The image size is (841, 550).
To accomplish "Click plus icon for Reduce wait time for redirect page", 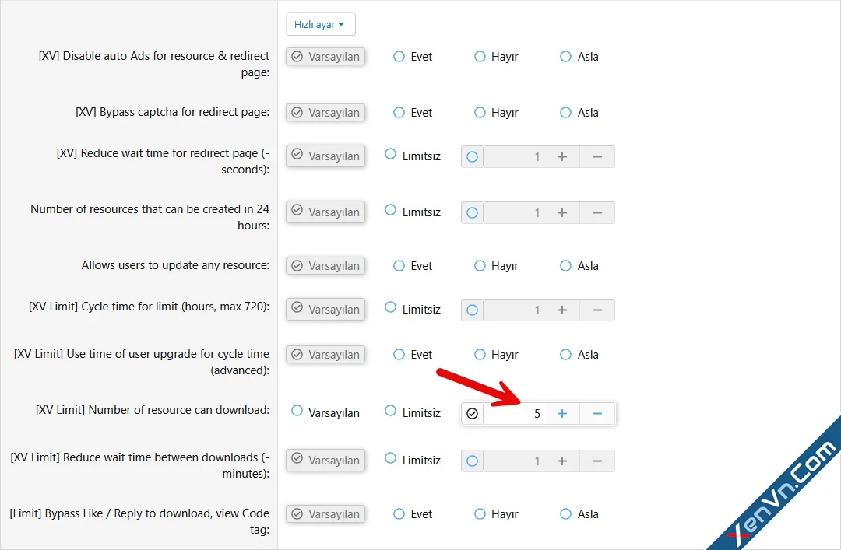I will point(562,157).
